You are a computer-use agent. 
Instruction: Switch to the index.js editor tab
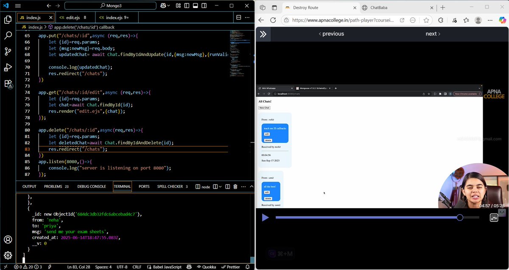(33, 17)
